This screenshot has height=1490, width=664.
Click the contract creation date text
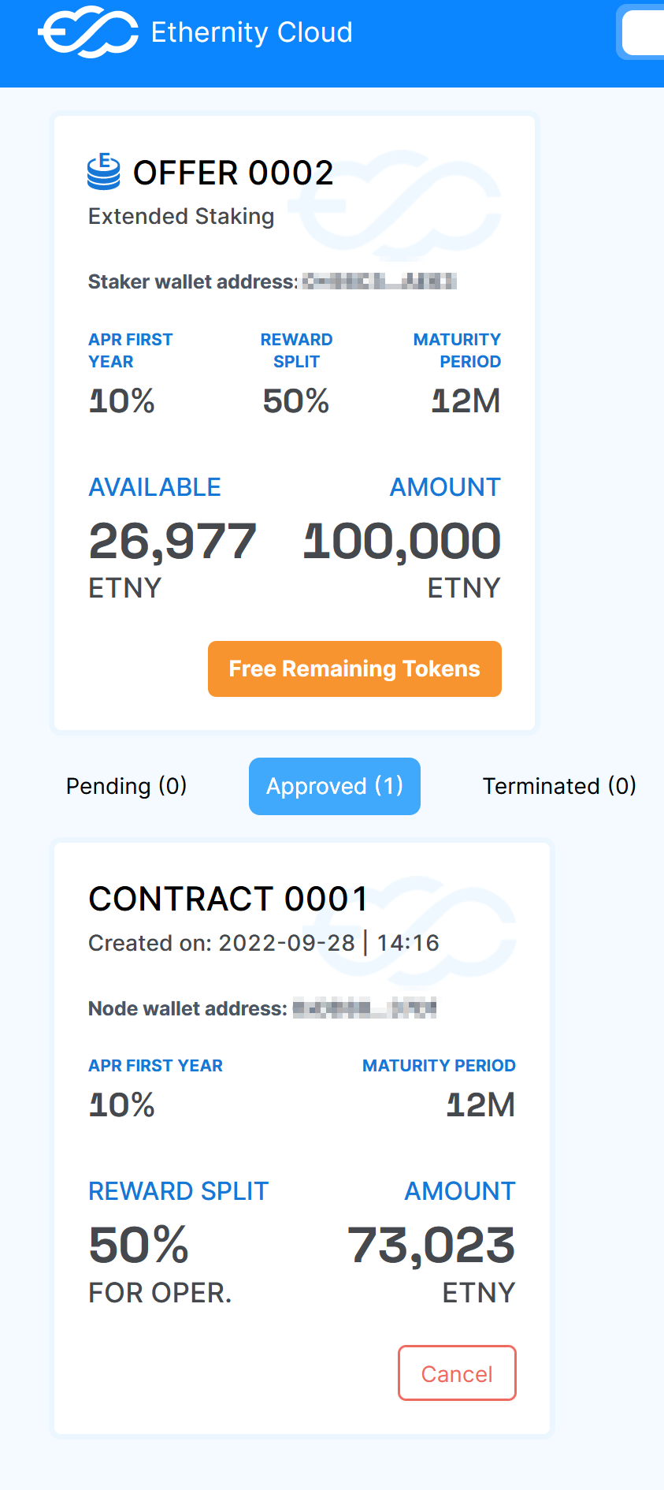pos(264,943)
